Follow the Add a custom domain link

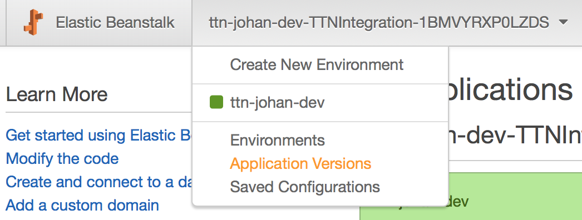point(82,205)
